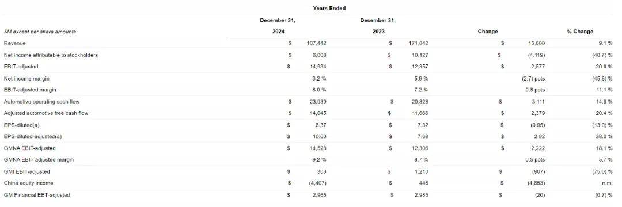Select the EPS-diluted(a) row label
Viewport: 622px width, 207px height.
[x=21, y=125]
